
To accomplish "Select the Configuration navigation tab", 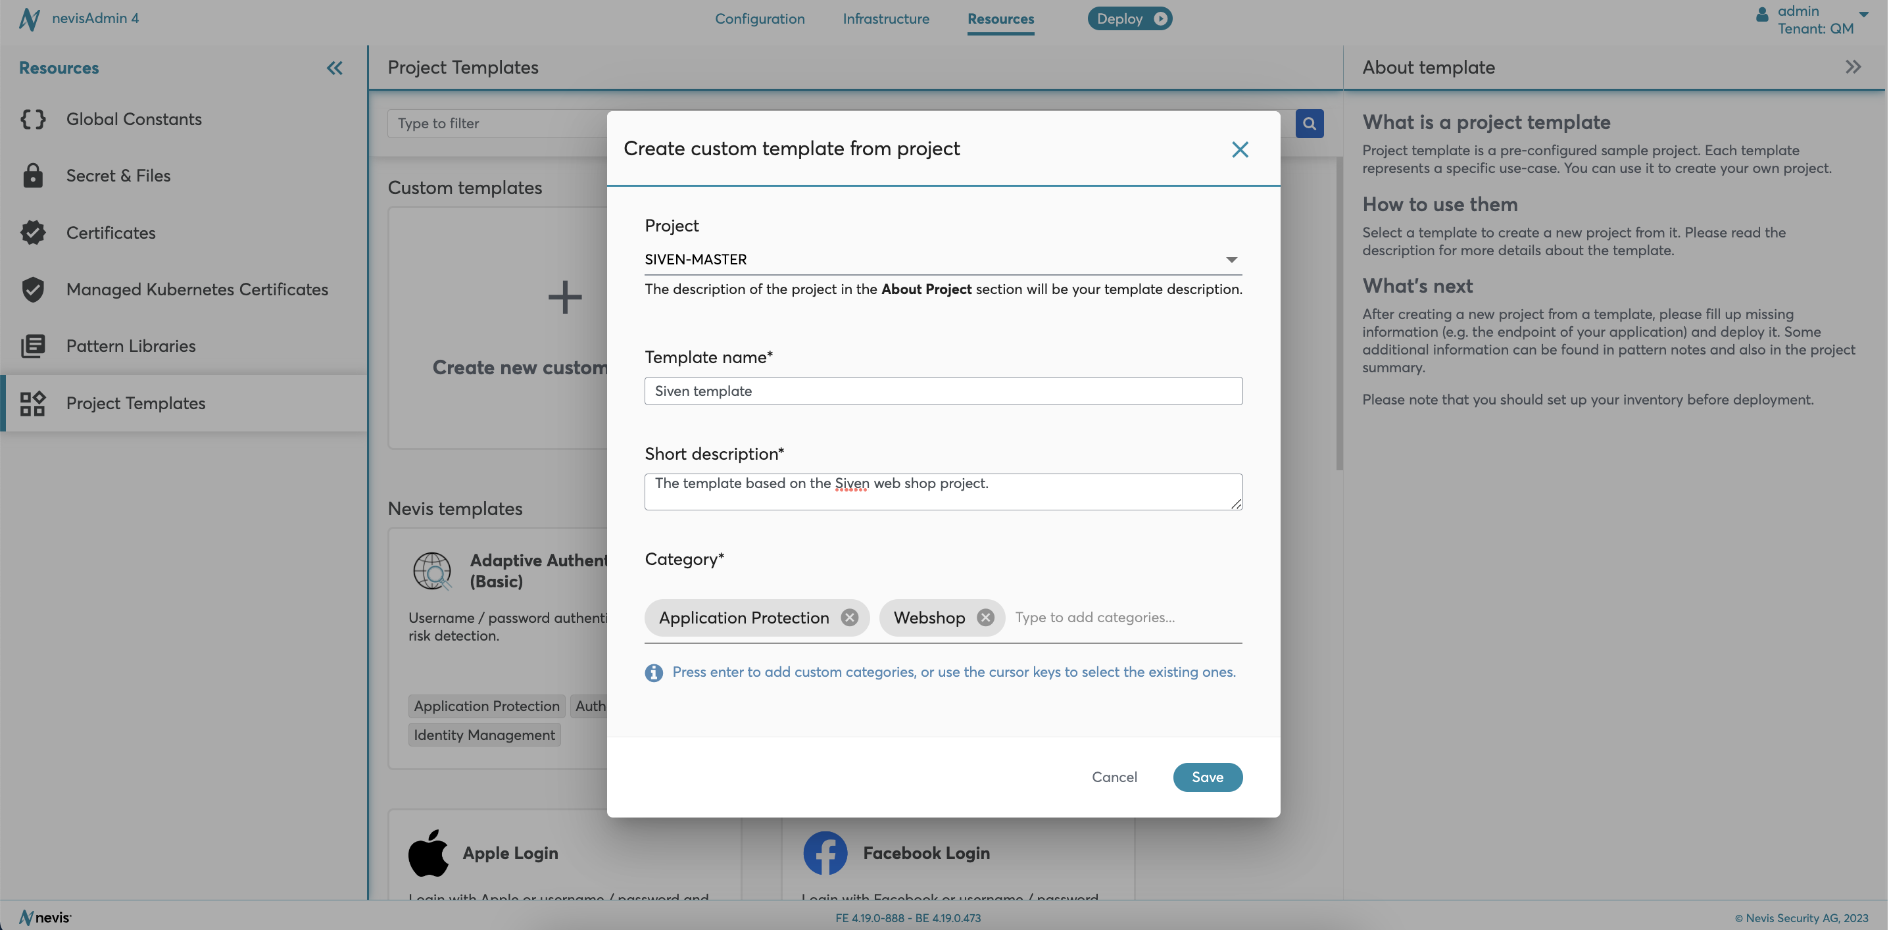I will (x=760, y=18).
